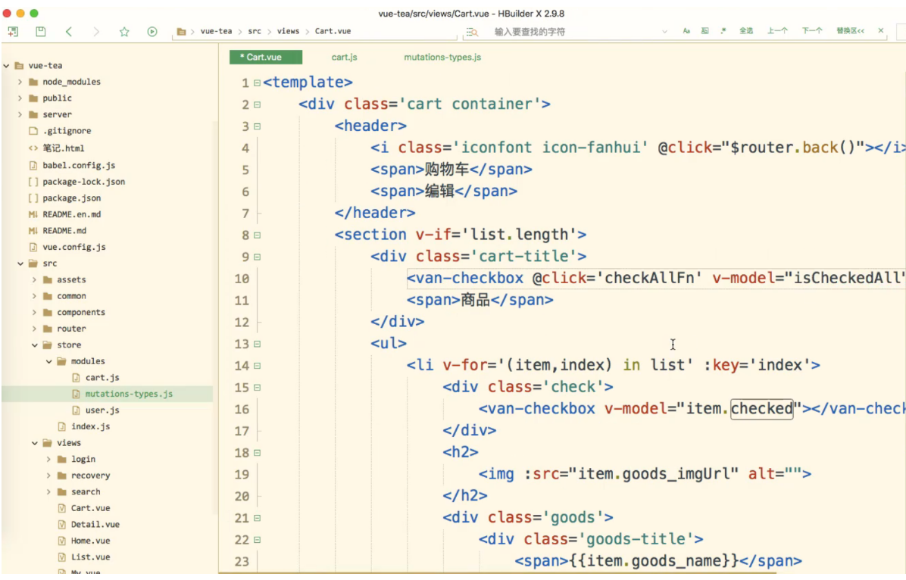Click the folder icon in breadcrumb path

point(181,31)
